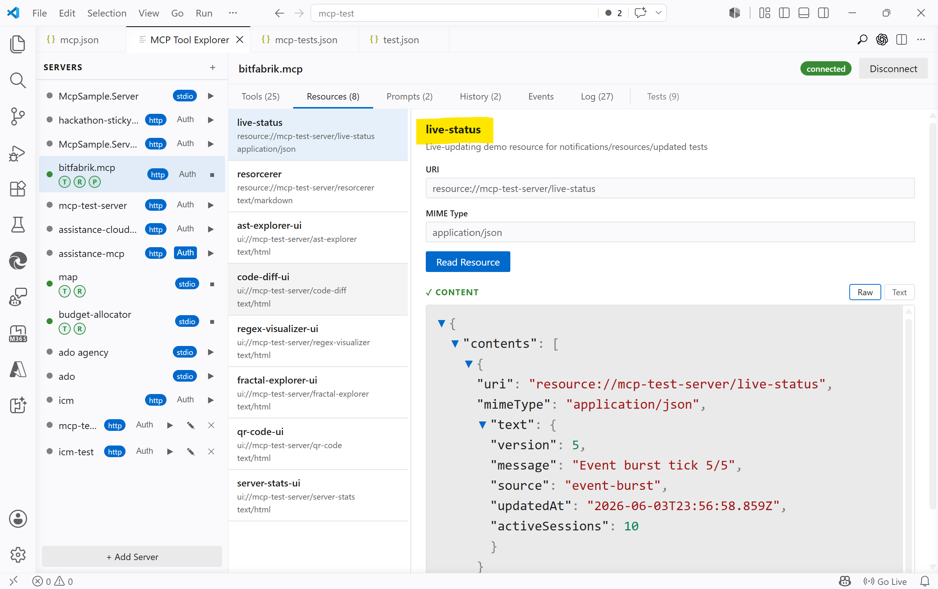Image resolution: width=938 pixels, height=589 pixels.
Task: Switch to the Tools (25) tab
Action: pos(260,97)
